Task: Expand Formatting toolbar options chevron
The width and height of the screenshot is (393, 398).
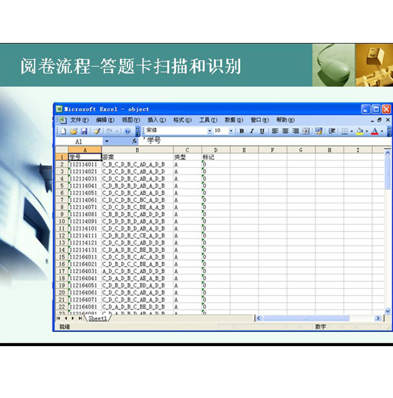Action: pyautogui.click(x=389, y=131)
